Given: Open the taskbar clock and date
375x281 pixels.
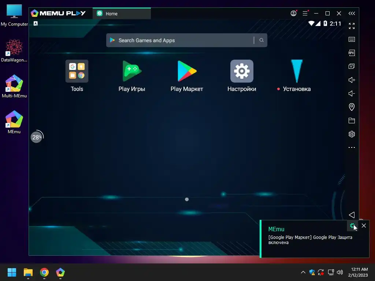Looking at the screenshot, I should tap(358, 272).
